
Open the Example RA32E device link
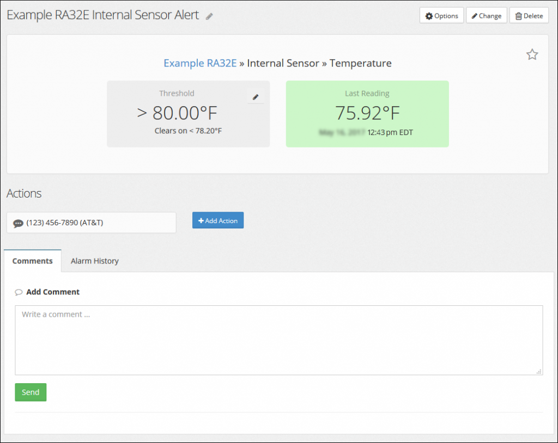pyautogui.click(x=199, y=63)
